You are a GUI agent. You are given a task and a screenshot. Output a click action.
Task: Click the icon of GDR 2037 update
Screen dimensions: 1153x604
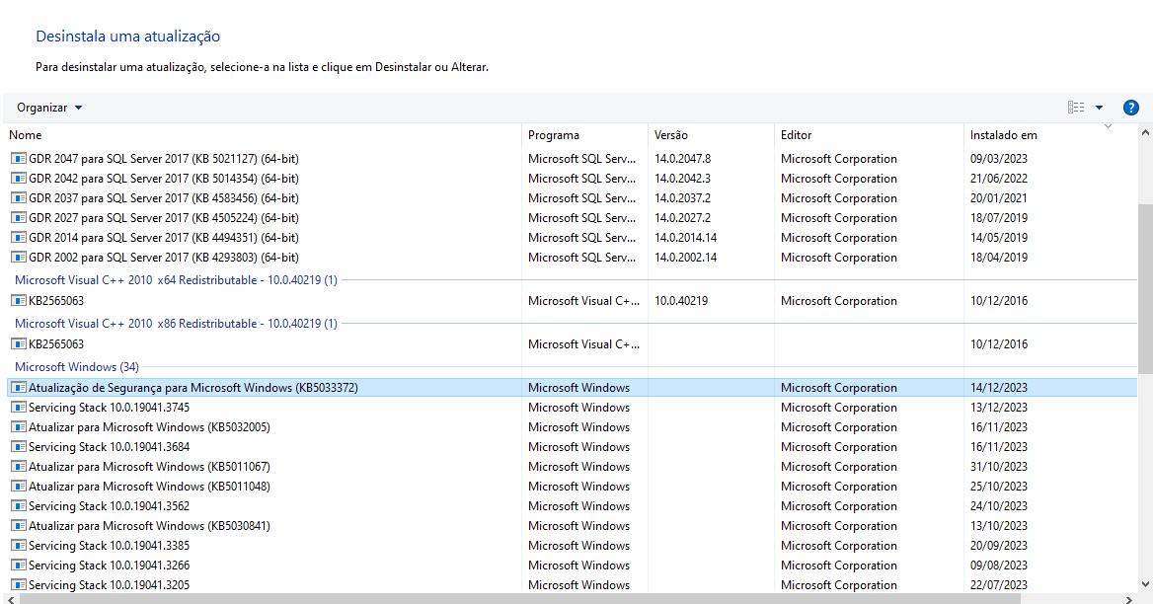[19, 198]
